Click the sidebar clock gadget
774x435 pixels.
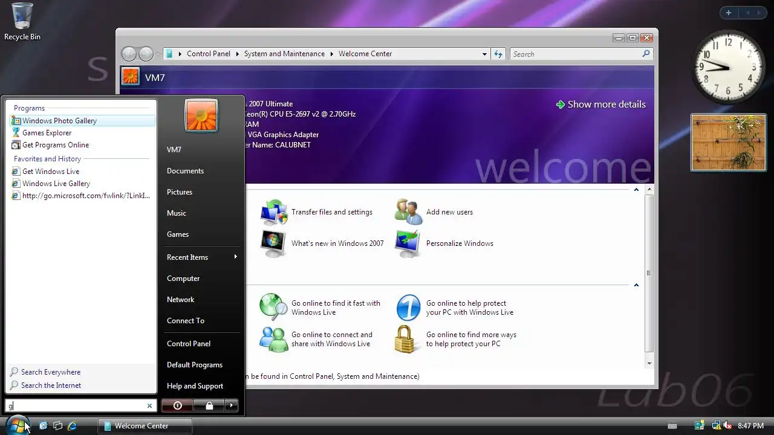coord(727,66)
